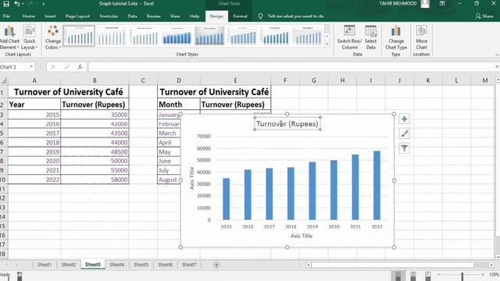Screen dimensions: 500x281
Task: Click the Undo arrow icon
Action: 17,4
